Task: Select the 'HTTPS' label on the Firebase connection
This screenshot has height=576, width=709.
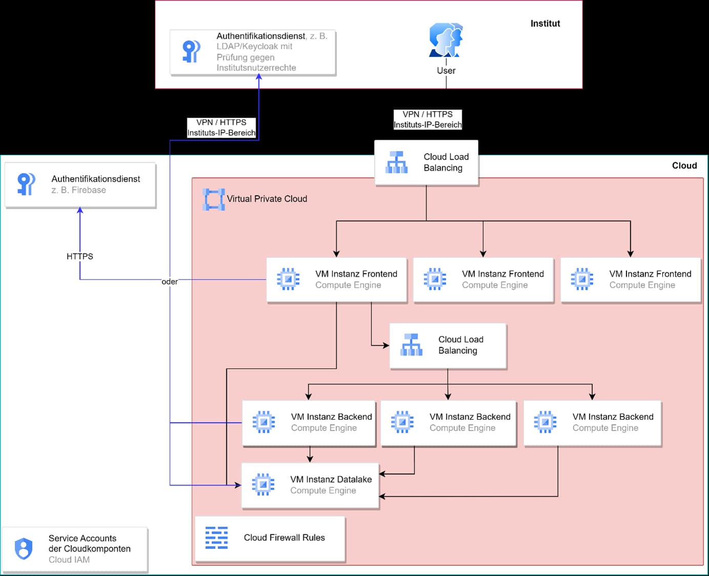Action: click(x=80, y=257)
